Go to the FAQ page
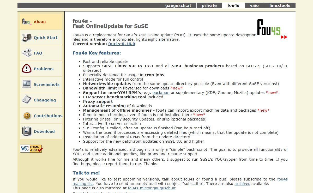This screenshot has width=313, height=193. coord(38,53)
